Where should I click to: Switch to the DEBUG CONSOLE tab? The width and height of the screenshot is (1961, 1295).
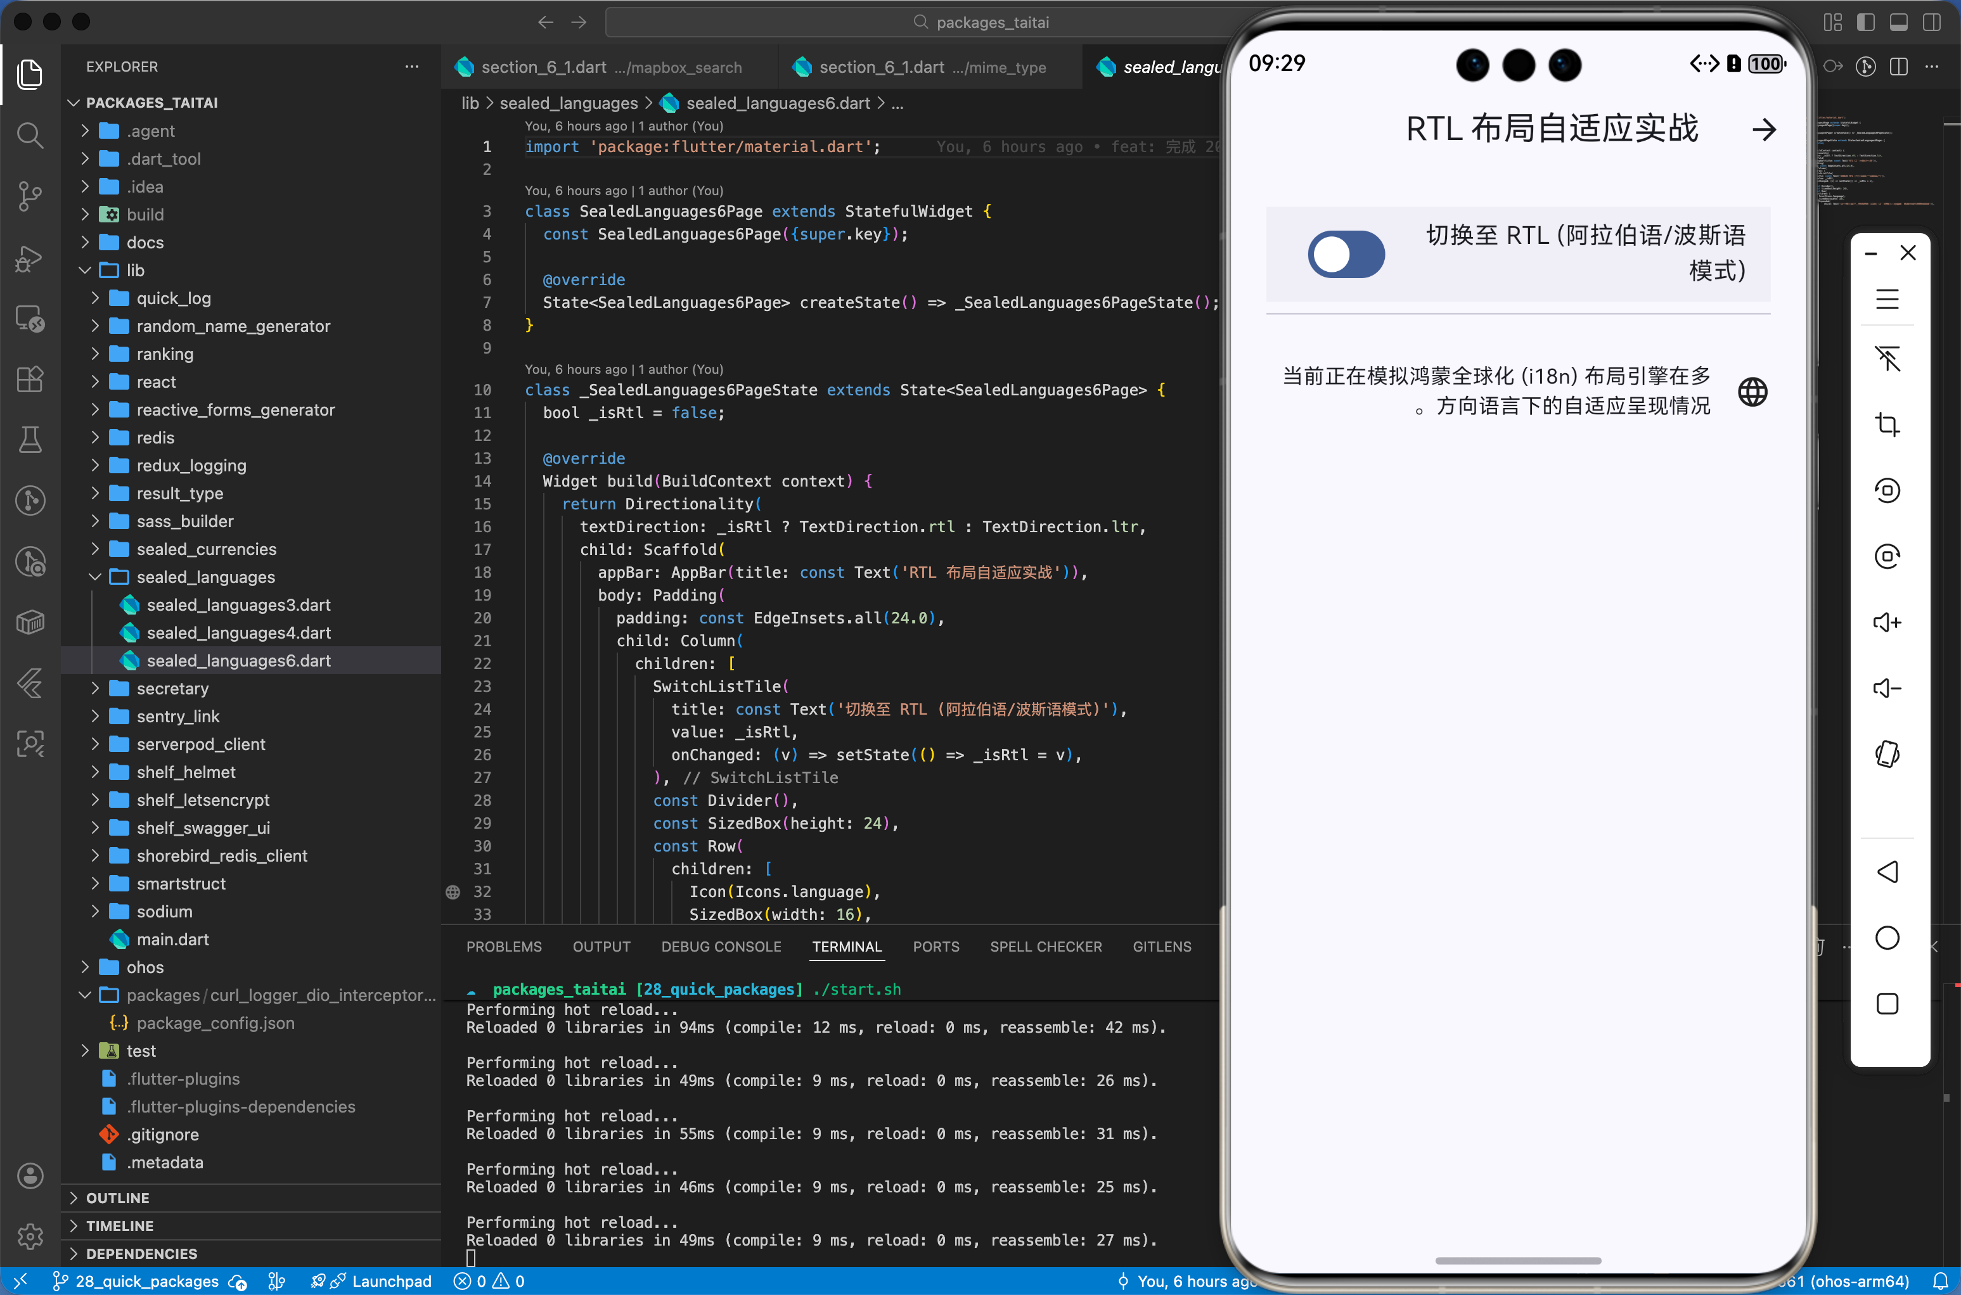[x=720, y=947]
